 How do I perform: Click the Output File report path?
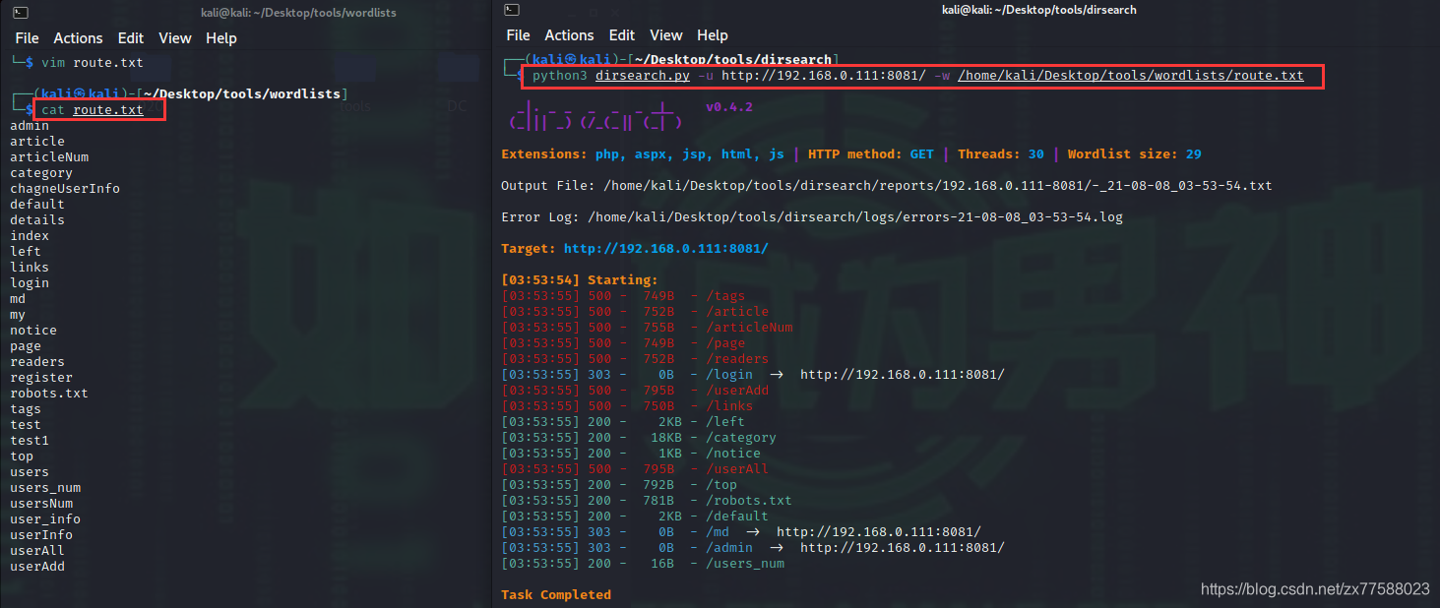pos(938,186)
